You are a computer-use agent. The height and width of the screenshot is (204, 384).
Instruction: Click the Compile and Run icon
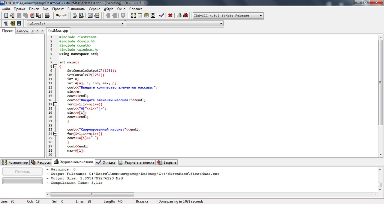[146, 16]
